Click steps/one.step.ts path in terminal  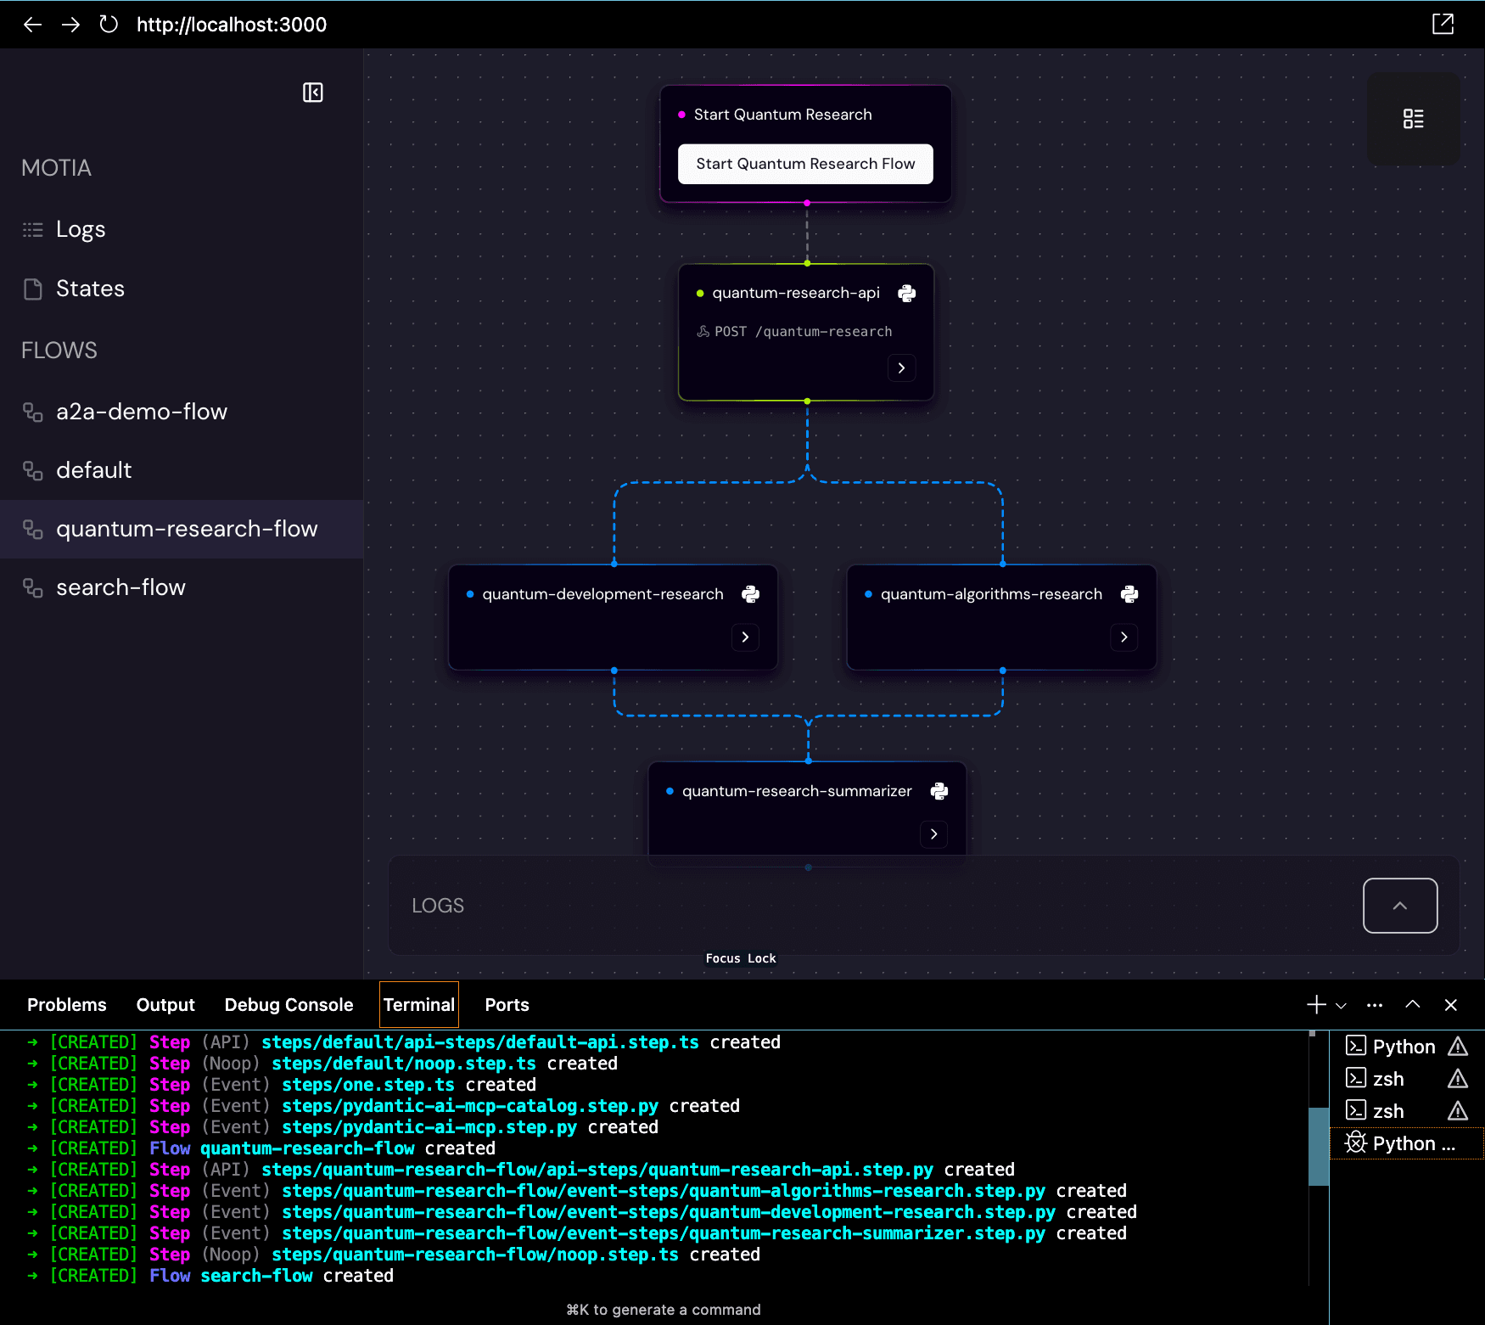tap(368, 1085)
